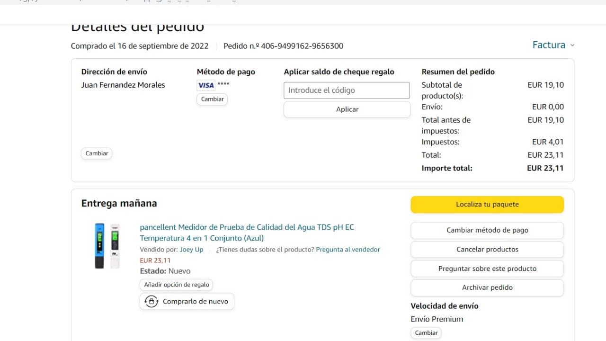The width and height of the screenshot is (606, 341).
Task: Click the circular buy-again arrow icon
Action: tap(151, 302)
